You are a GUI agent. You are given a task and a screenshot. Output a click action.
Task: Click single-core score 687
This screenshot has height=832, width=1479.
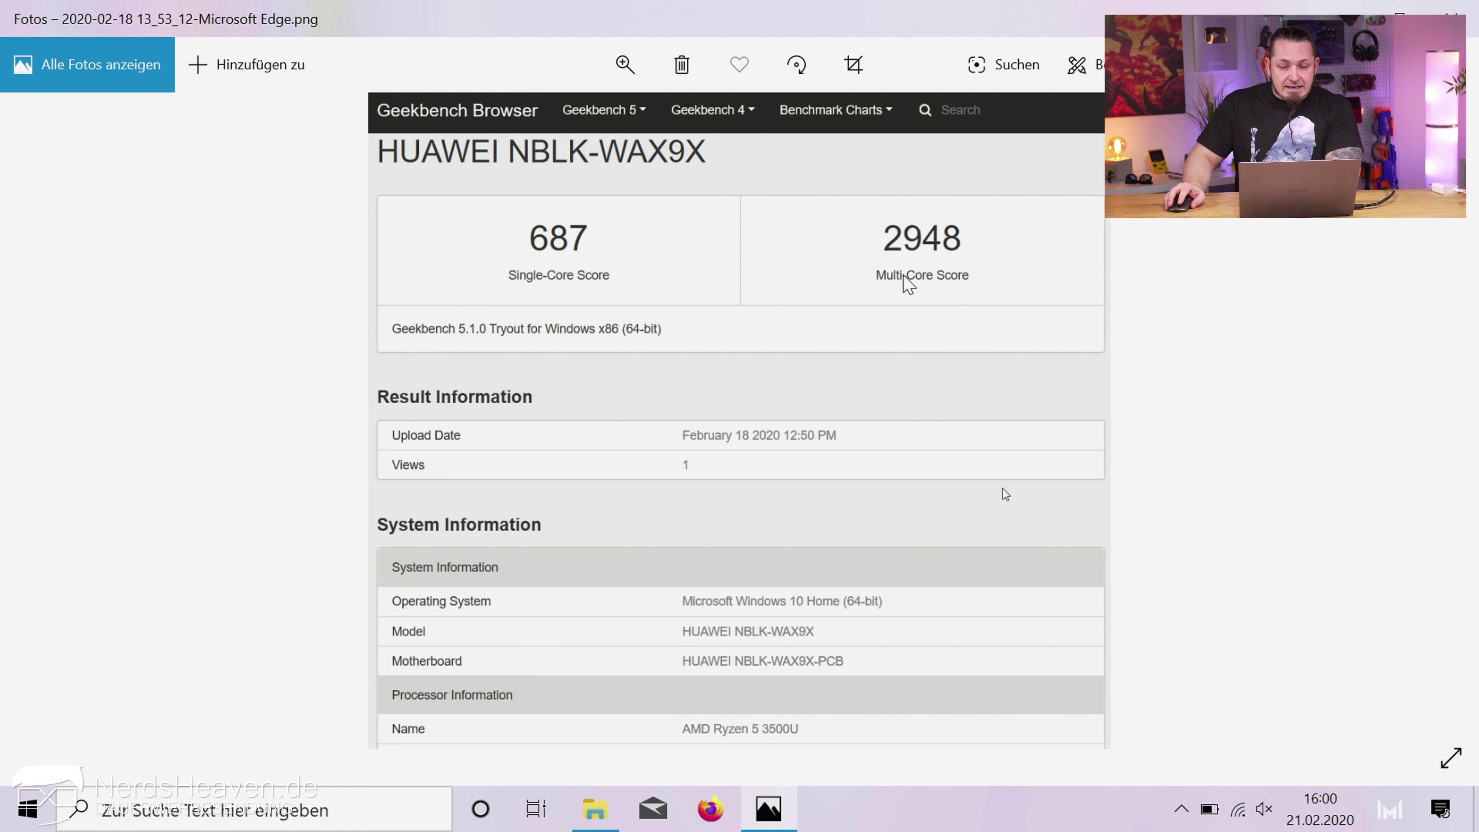558,238
